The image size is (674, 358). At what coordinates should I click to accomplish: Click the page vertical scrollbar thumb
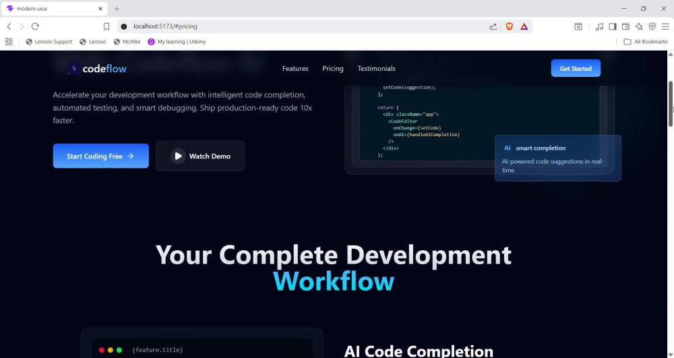coord(671,103)
